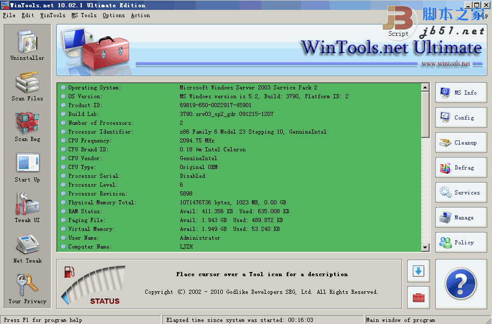Select the 'Number of Processors:' row label
The image size is (492, 324).
[x=100, y=123]
